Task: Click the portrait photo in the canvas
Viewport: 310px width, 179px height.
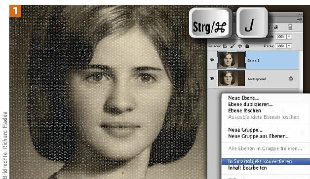Action: tap(108, 92)
